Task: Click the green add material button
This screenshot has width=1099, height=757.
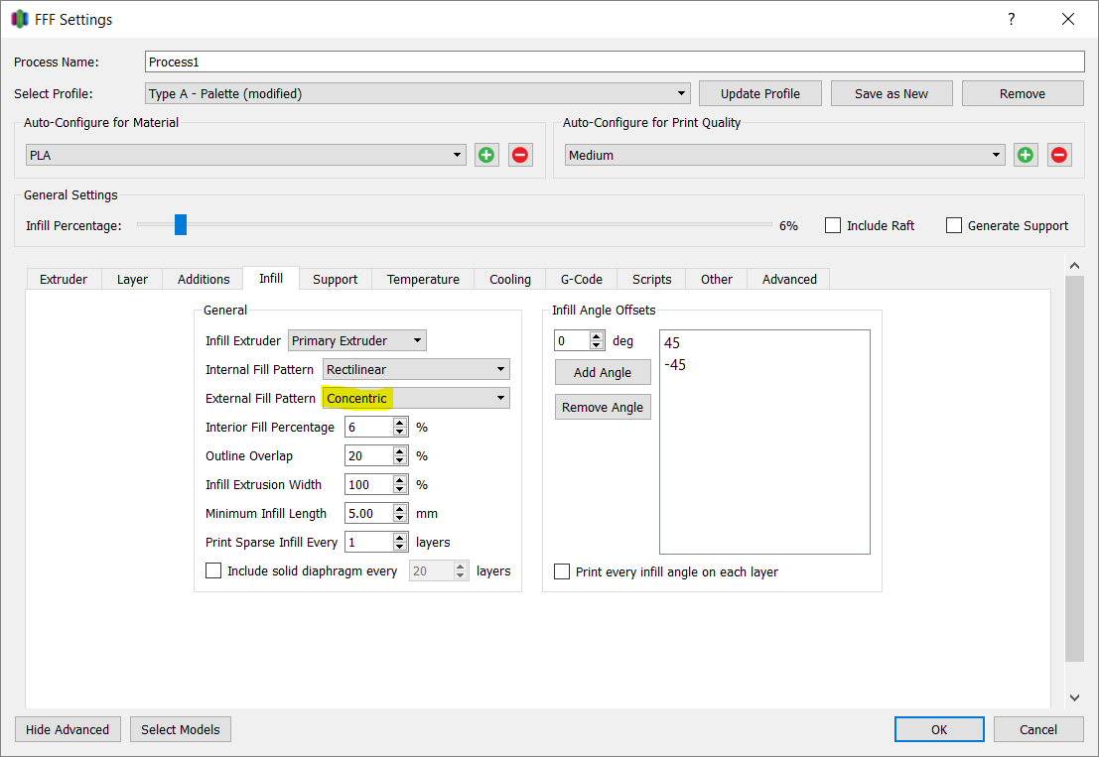Action: coord(486,155)
